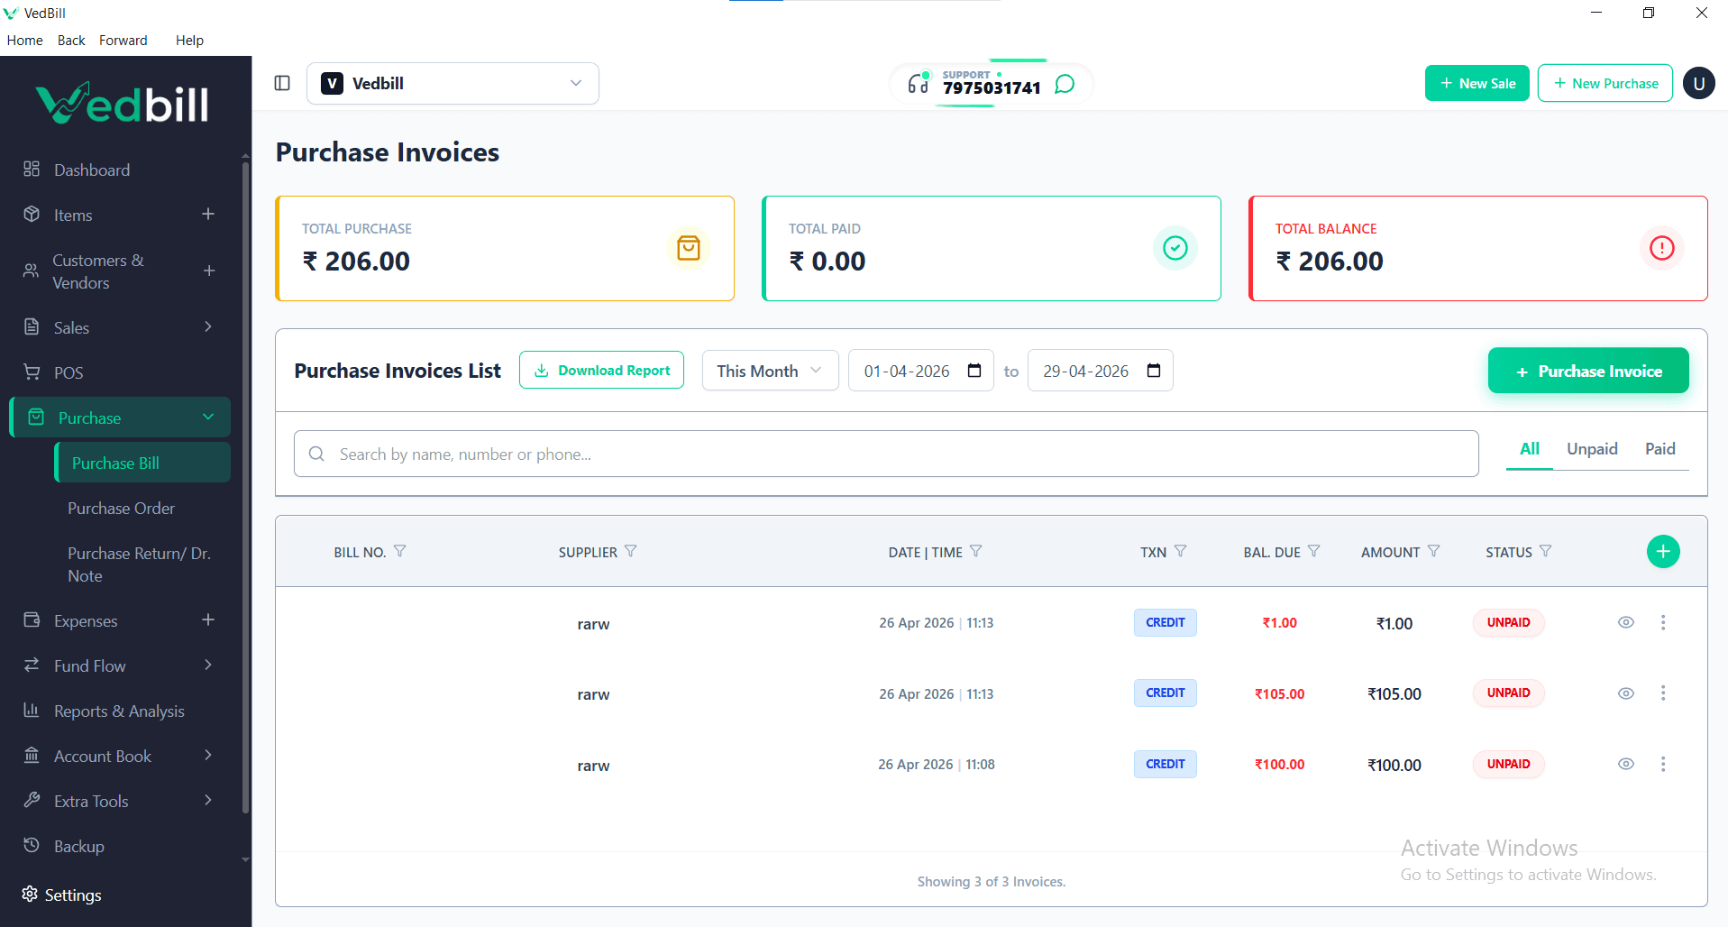
Task: Toggle the sidebar collapse icon
Action: (282, 83)
